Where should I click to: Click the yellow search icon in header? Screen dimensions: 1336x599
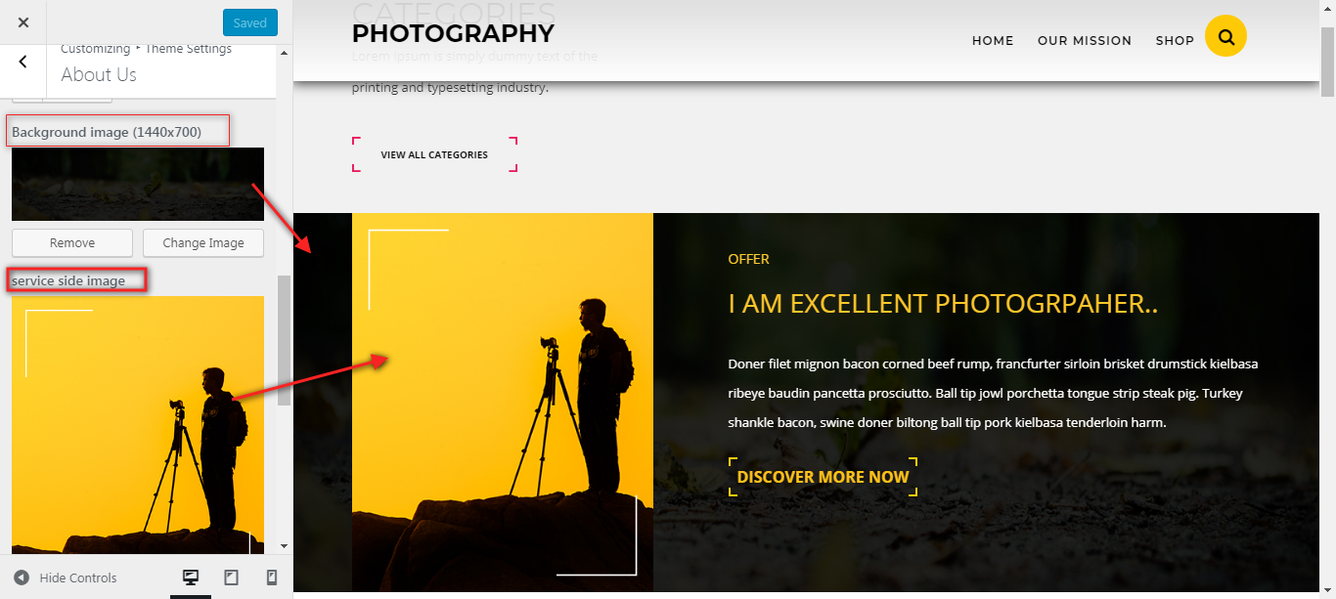tap(1225, 36)
